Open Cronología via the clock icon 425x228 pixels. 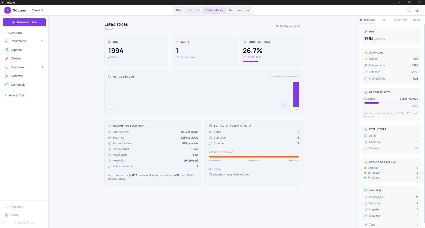[x=7, y=85]
